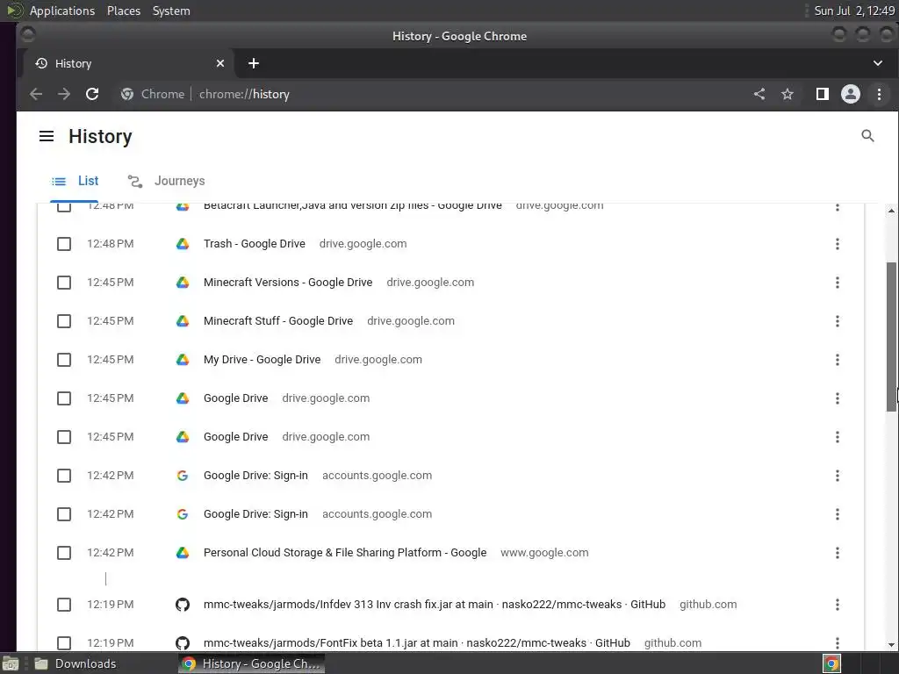Screen dimensions: 899x674
Task: Open My Drive - Google Drive link
Action: click(x=262, y=359)
